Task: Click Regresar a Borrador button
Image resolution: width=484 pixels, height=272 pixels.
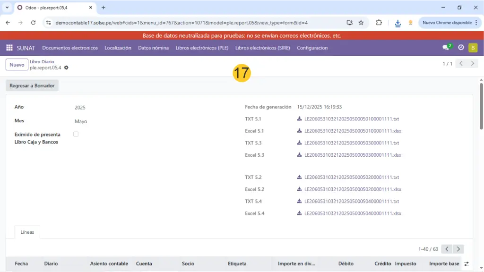Action: point(32,86)
